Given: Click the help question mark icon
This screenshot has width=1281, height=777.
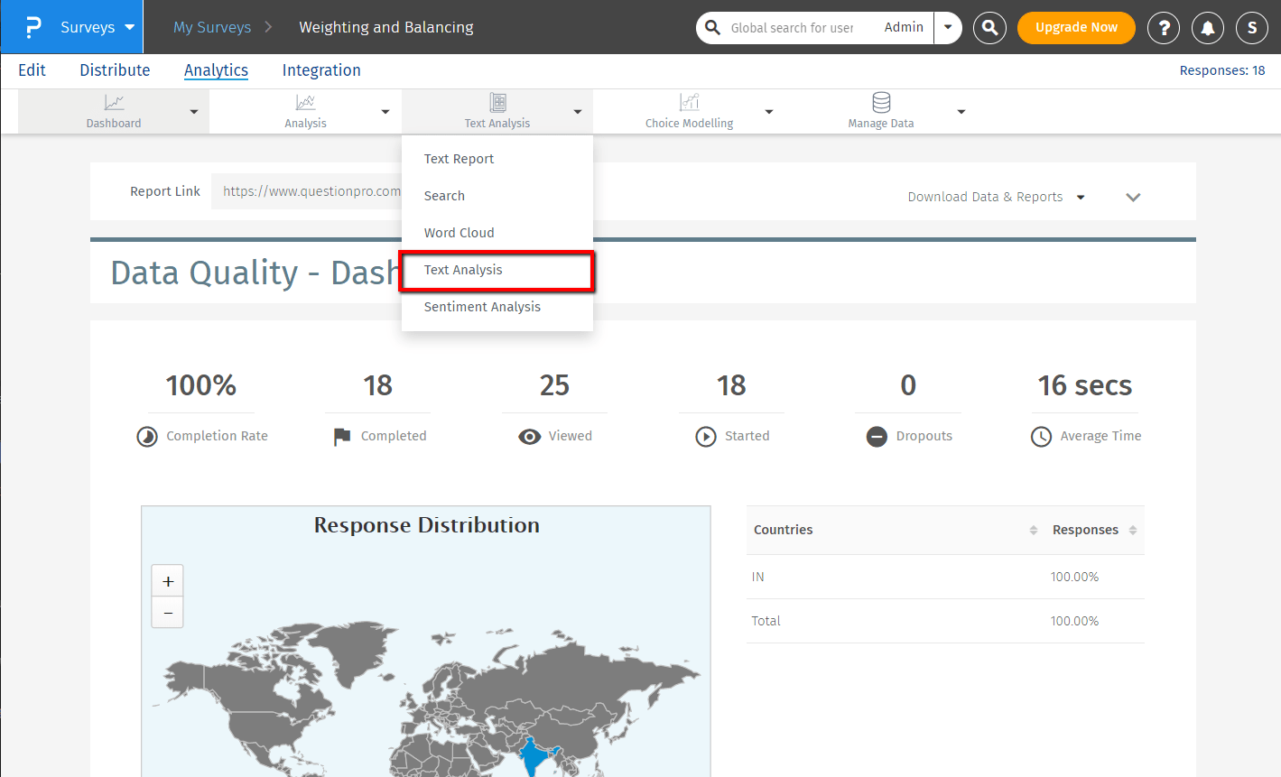Looking at the screenshot, I should (x=1164, y=28).
